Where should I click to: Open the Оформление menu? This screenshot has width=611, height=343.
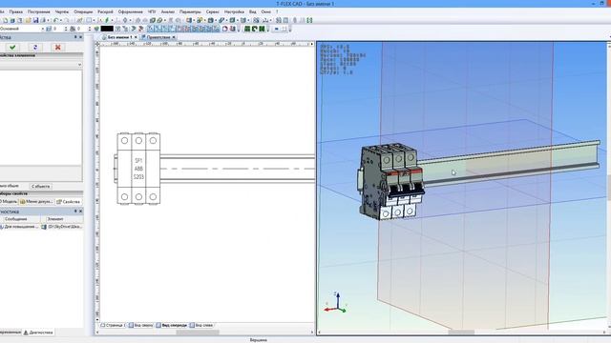pos(130,12)
